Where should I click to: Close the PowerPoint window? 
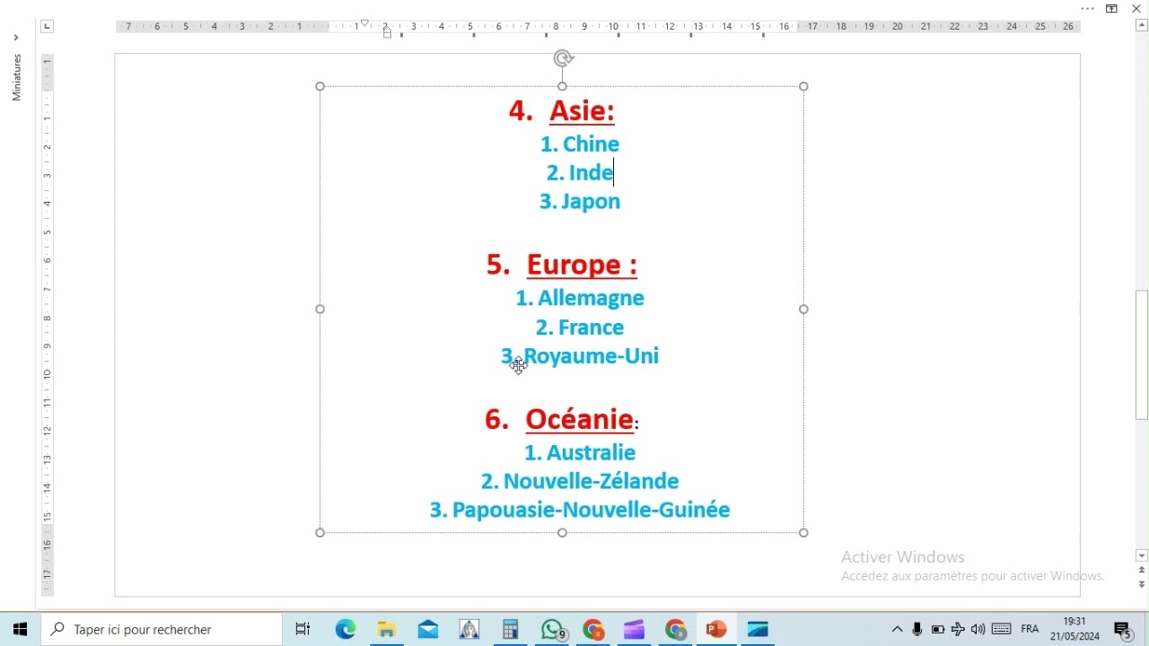pyautogui.click(x=1136, y=9)
